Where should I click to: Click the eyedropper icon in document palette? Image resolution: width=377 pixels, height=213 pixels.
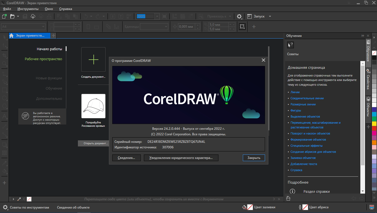click(19, 199)
